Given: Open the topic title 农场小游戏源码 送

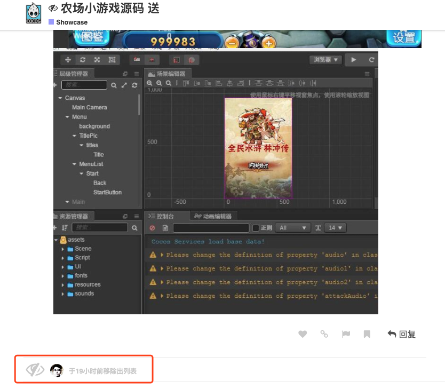Looking at the screenshot, I should pos(110,8).
